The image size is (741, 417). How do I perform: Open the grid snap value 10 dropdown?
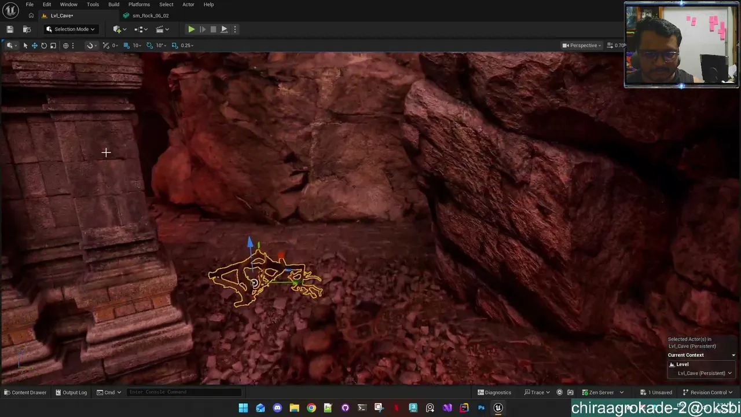tap(137, 45)
